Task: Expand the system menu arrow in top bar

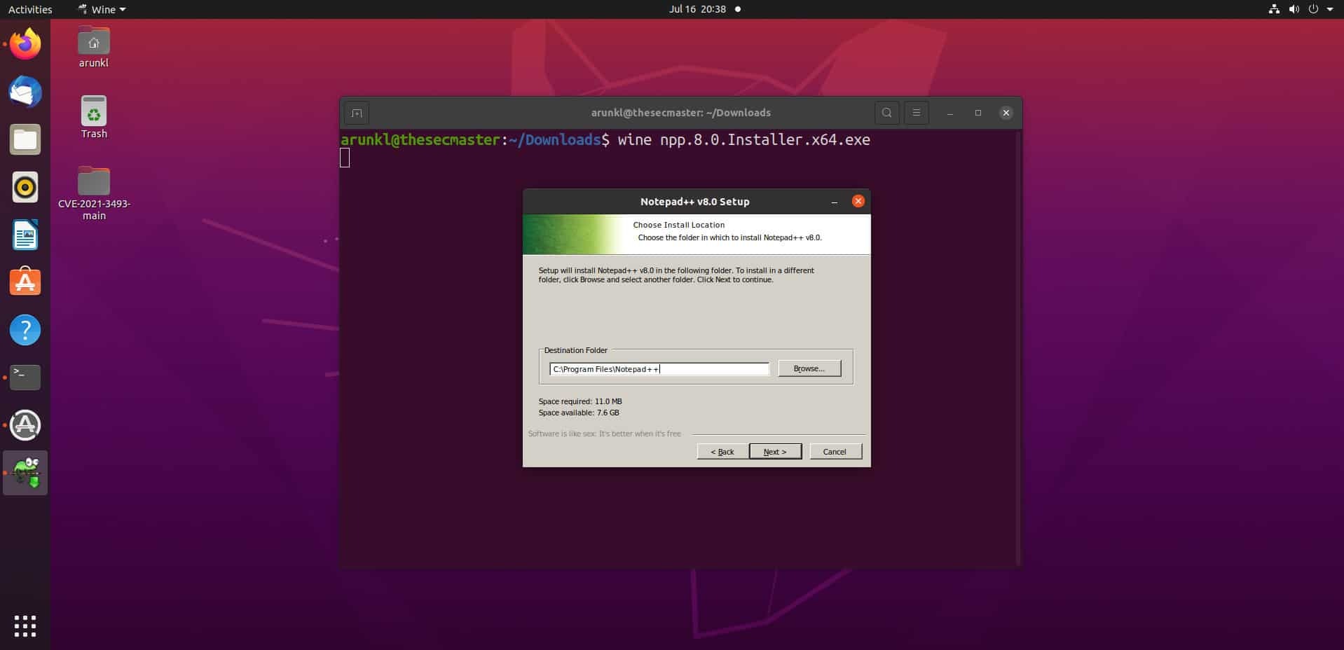Action: [1330, 9]
